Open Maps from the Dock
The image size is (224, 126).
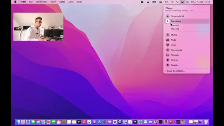pos(43,122)
